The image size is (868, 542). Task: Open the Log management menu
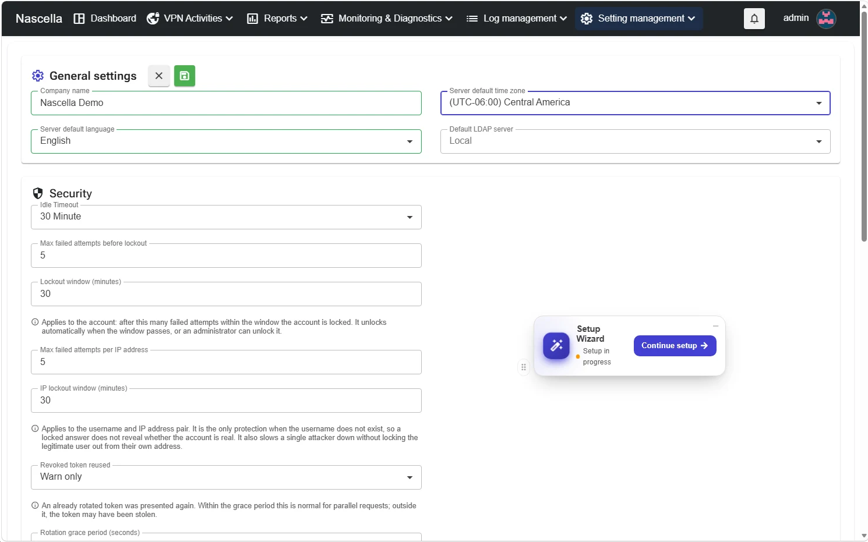point(517,19)
